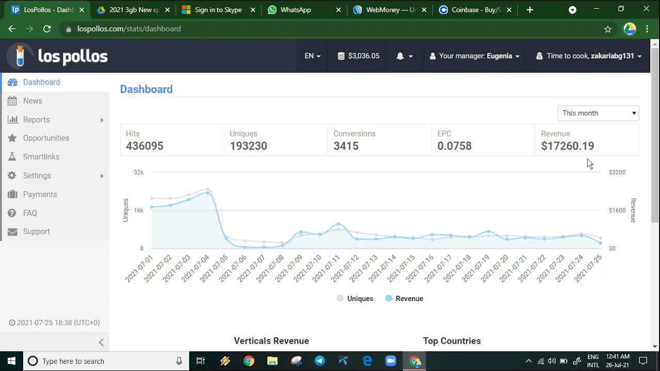Screen dimensions: 660x371
Task: Click the Conversions 3415 value
Action: tap(346, 146)
